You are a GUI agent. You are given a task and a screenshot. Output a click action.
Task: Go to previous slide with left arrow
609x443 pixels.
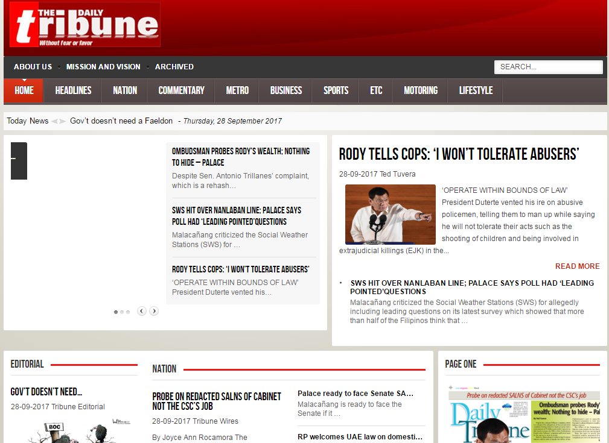pyautogui.click(x=142, y=311)
